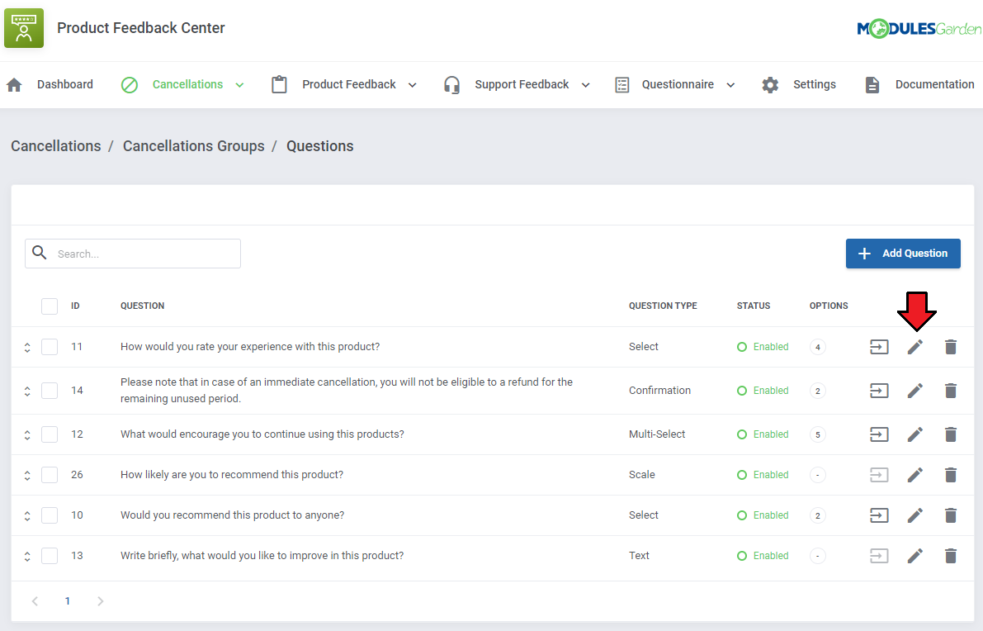983x631 pixels.
Task: Click reorder handle for question 11
Action: click(x=27, y=348)
